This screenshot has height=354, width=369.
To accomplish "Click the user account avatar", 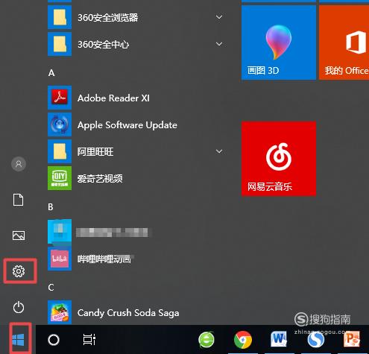I will (19, 164).
